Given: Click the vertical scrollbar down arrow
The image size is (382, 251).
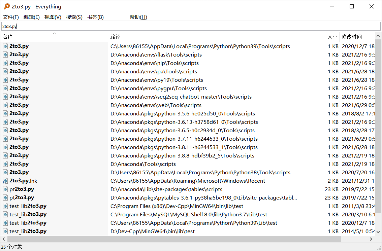Looking at the screenshot, I should point(378,232).
